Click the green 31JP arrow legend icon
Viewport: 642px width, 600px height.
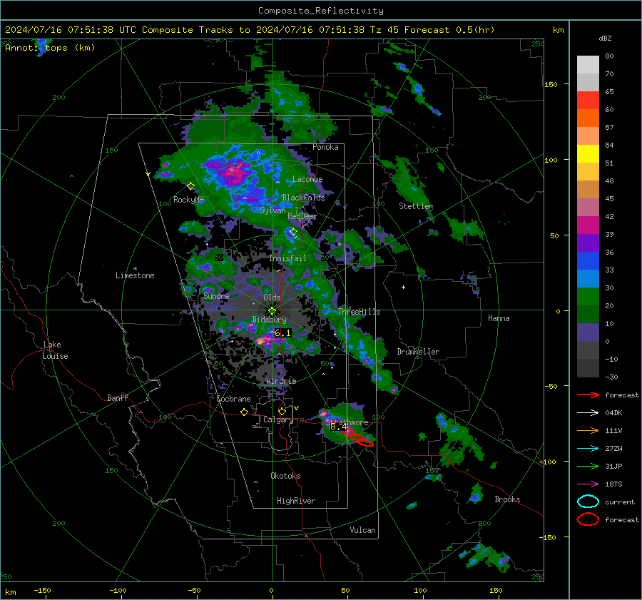[588, 466]
